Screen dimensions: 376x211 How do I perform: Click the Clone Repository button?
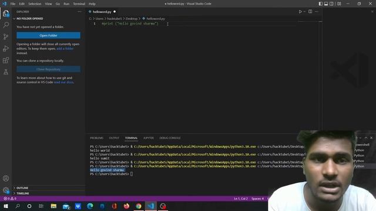[x=48, y=69]
